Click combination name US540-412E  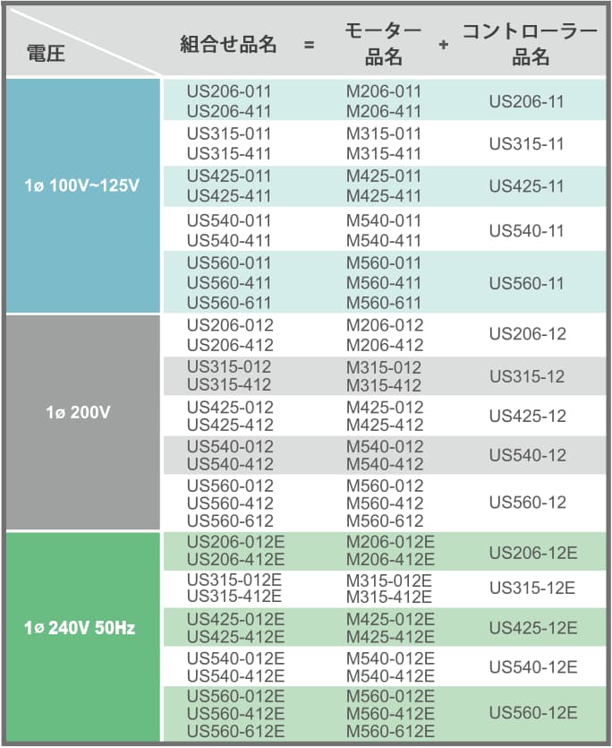(x=235, y=676)
